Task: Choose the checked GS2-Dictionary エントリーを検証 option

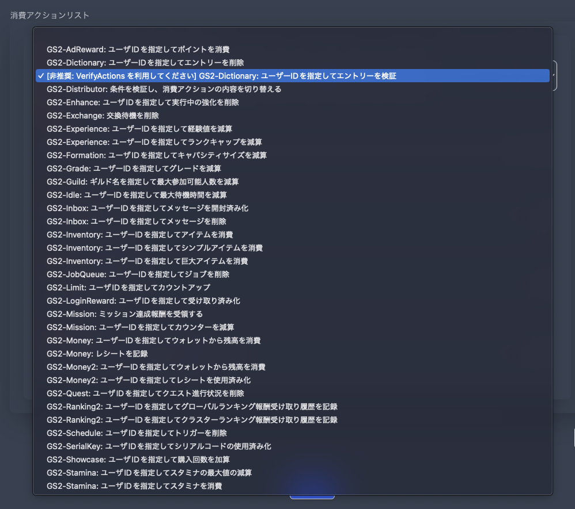Action: pyautogui.click(x=292, y=76)
